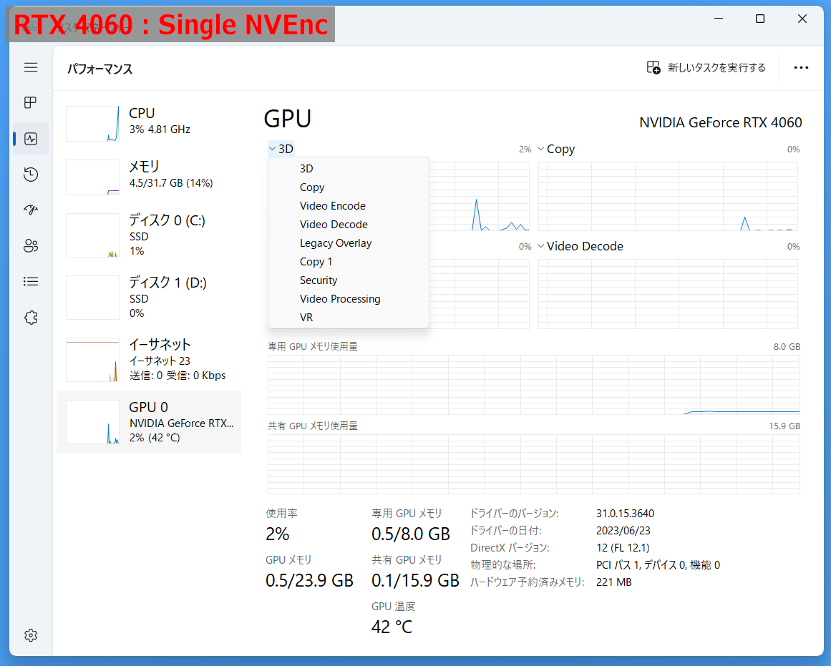Click the 0.5/8.0 GB dedicated memory value
Image resolution: width=831 pixels, height=666 pixels.
coord(411,534)
